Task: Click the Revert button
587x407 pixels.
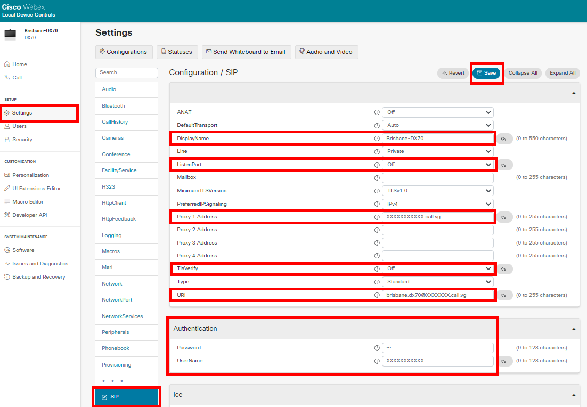Action: pyautogui.click(x=453, y=73)
